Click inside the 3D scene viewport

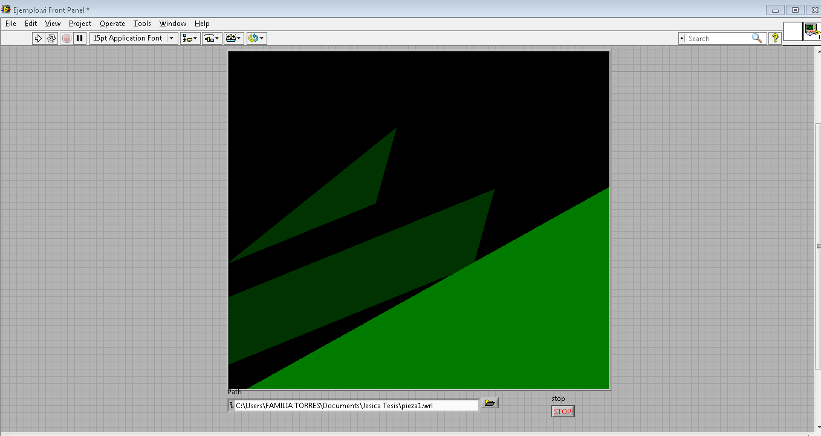click(x=419, y=218)
